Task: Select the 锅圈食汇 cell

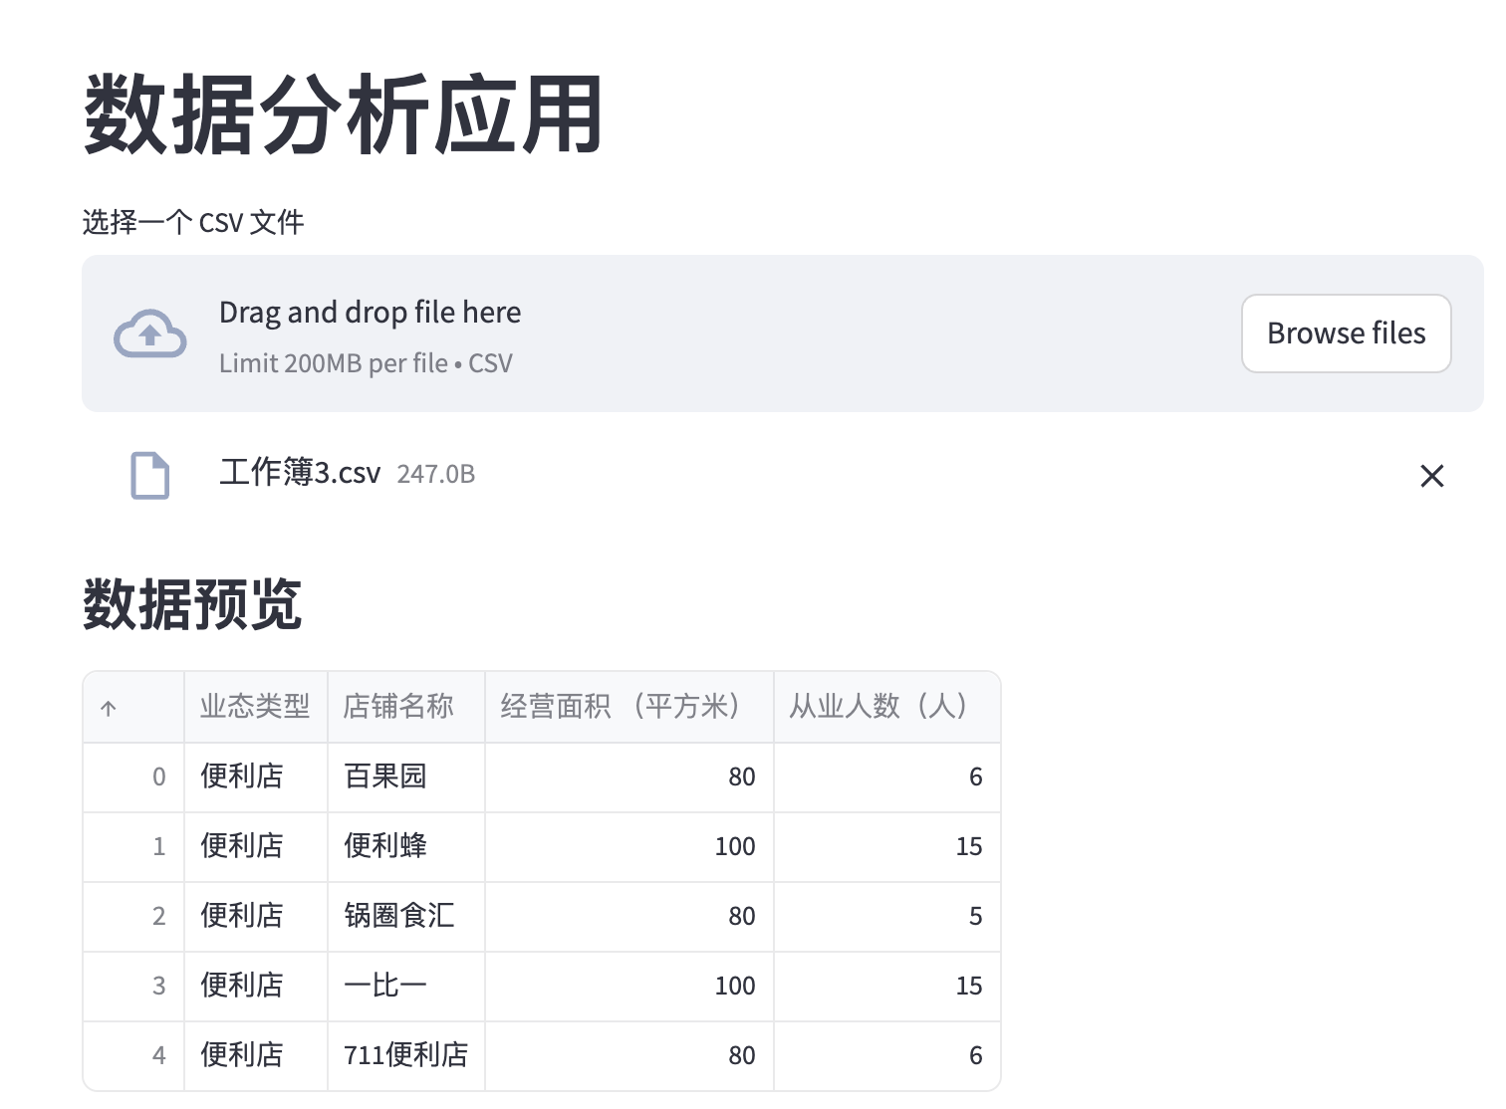Action: pyautogui.click(x=406, y=916)
